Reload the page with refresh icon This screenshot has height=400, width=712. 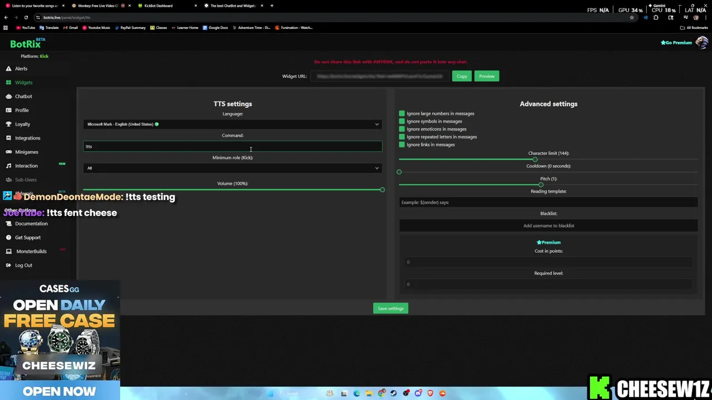click(x=26, y=17)
